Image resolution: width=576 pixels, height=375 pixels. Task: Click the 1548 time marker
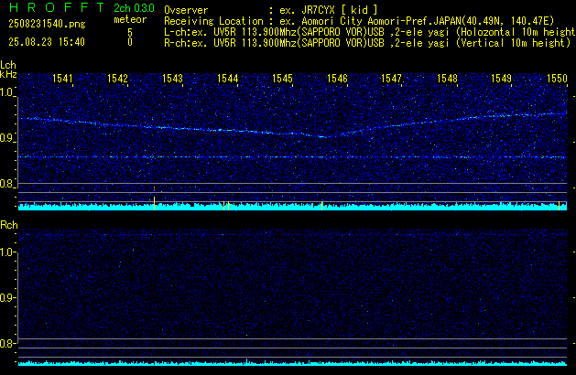tap(447, 79)
